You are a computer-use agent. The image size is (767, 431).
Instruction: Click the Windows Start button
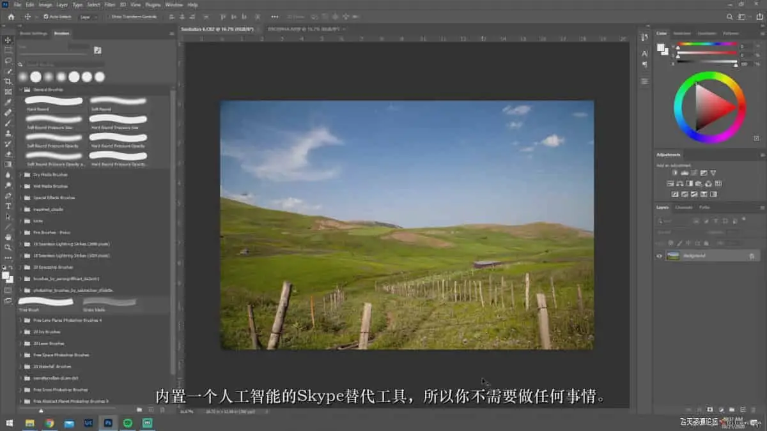tap(9, 423)
